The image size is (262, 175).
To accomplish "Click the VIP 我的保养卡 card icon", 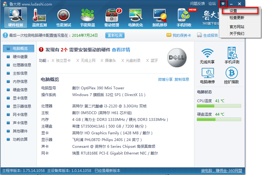I will click(169, 35).
